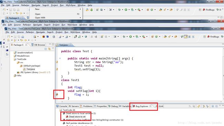Switch to the Servers tab

tap(74, 106)
